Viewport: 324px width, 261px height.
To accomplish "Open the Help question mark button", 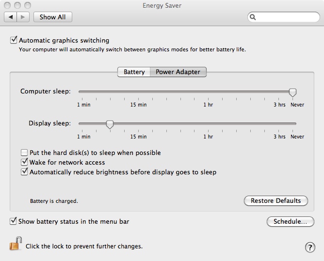I will (310, 247).
